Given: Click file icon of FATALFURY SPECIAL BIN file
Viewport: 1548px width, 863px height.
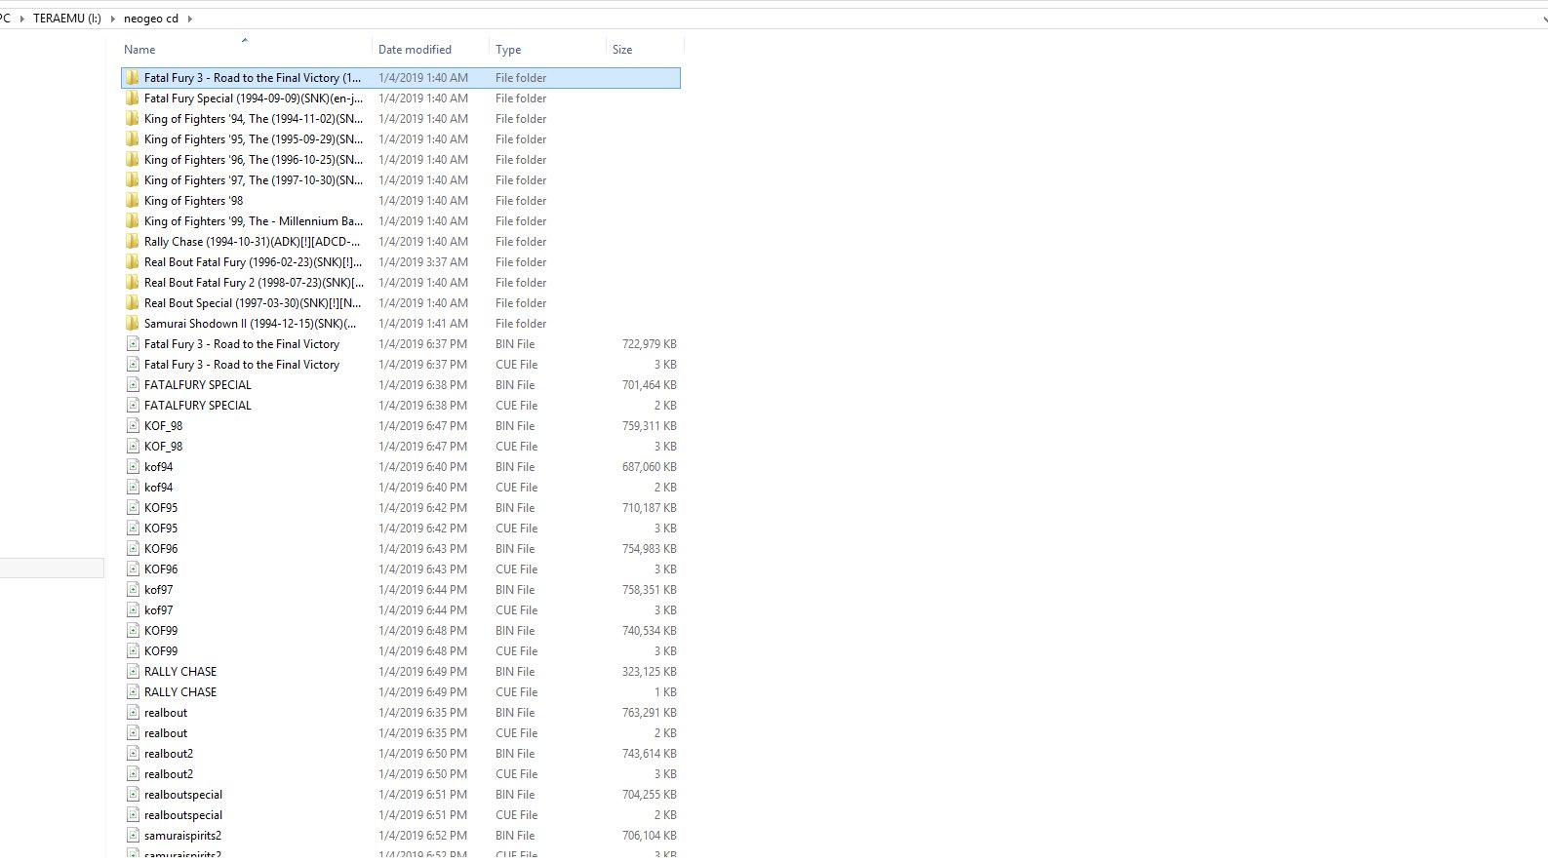Looking at the screenshot, I should pos(133,385).
